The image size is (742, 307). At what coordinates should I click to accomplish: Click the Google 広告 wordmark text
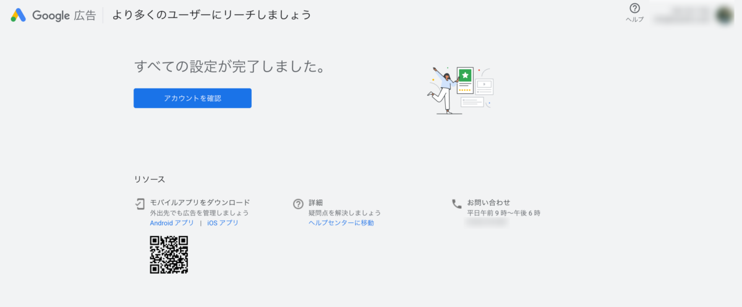pyautogui.click(x=64, y=15)
